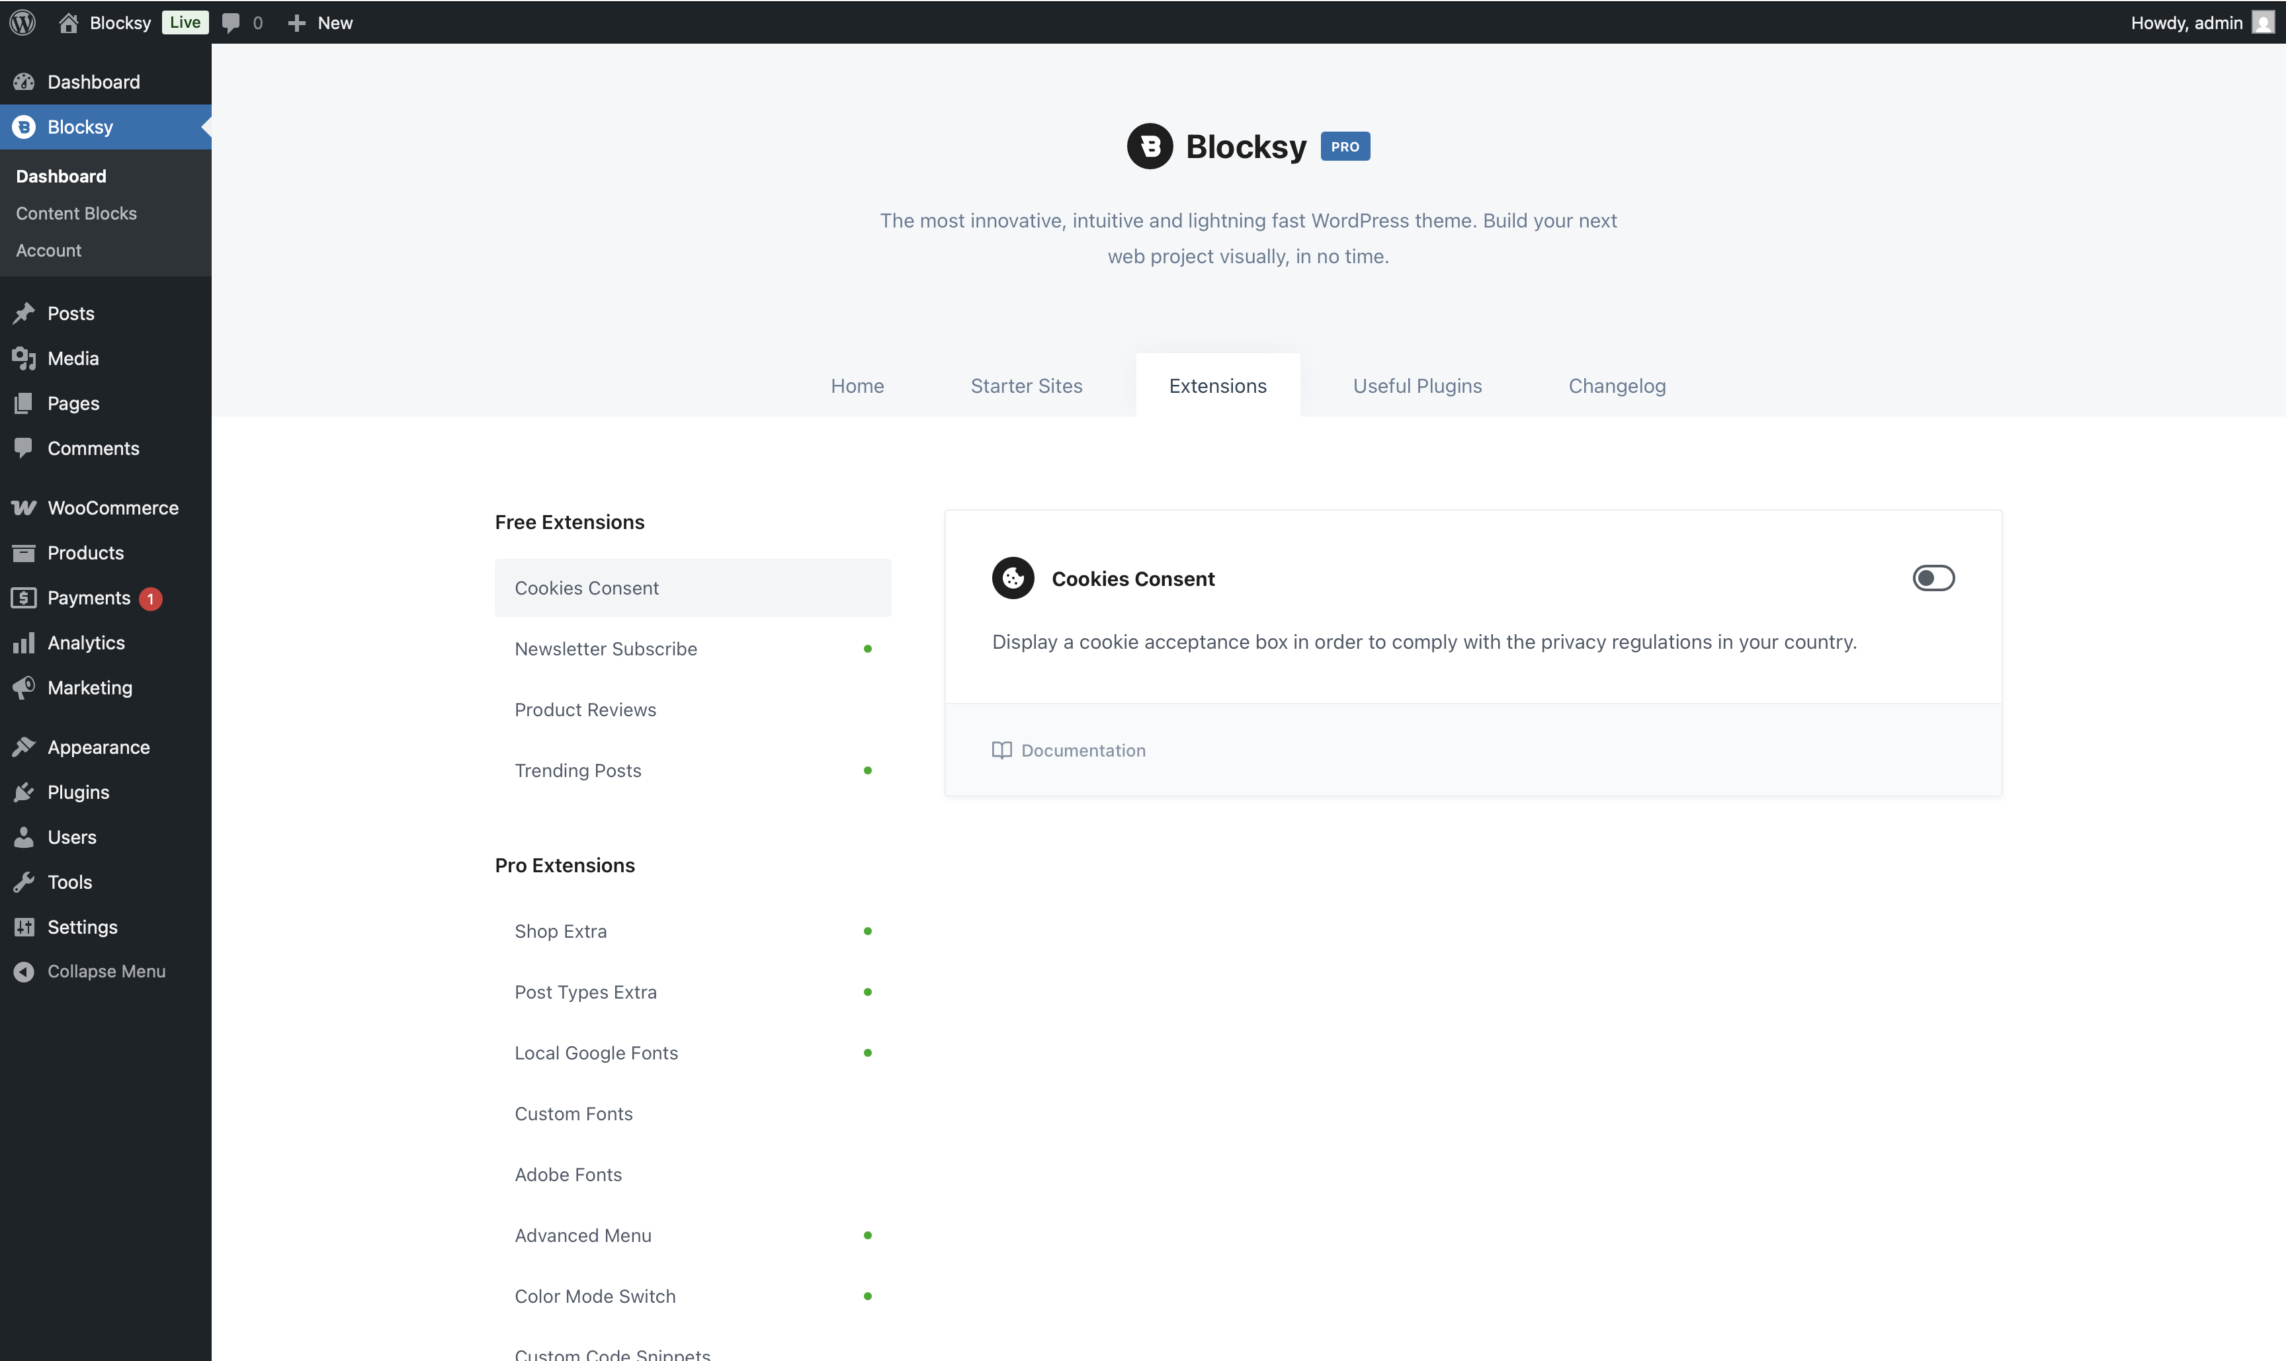Select Color Mode Switch extension

(x=693, y=1297)
